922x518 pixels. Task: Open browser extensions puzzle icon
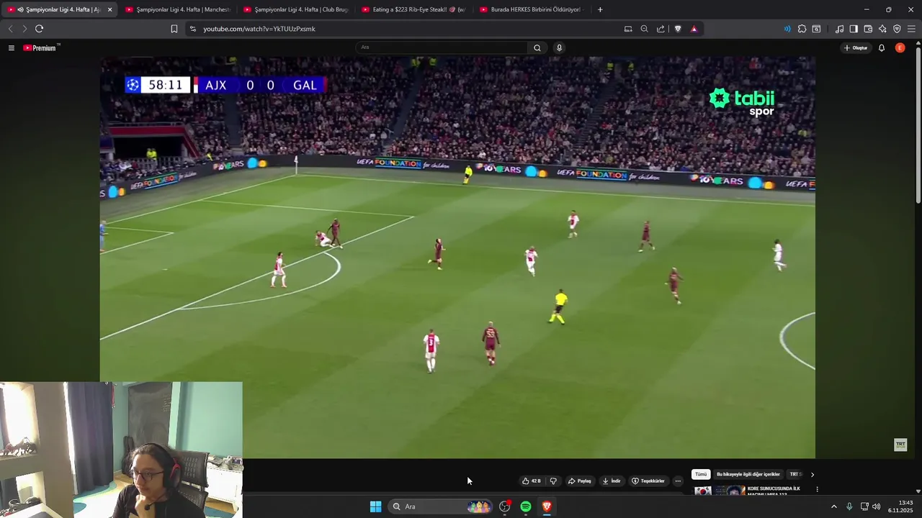(x=802, y=29)
